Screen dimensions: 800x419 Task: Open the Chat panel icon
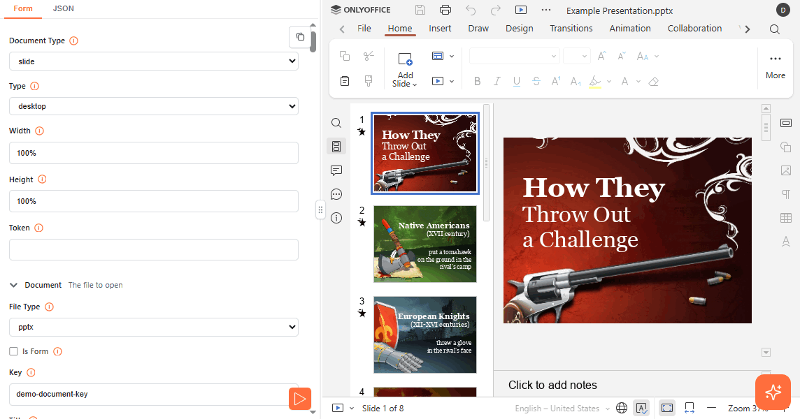tap(336, 194)
